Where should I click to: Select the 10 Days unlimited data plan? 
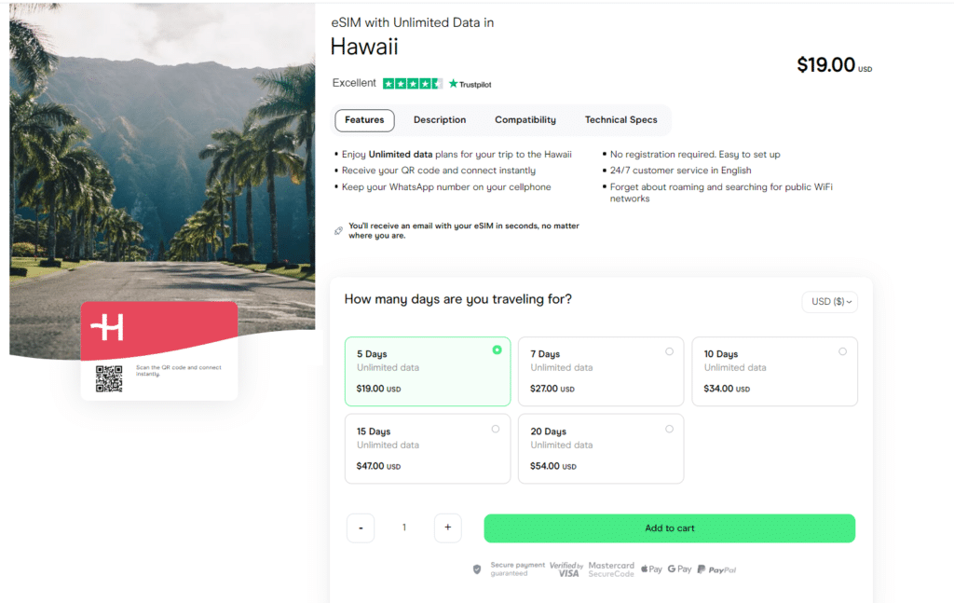[774, 371]
